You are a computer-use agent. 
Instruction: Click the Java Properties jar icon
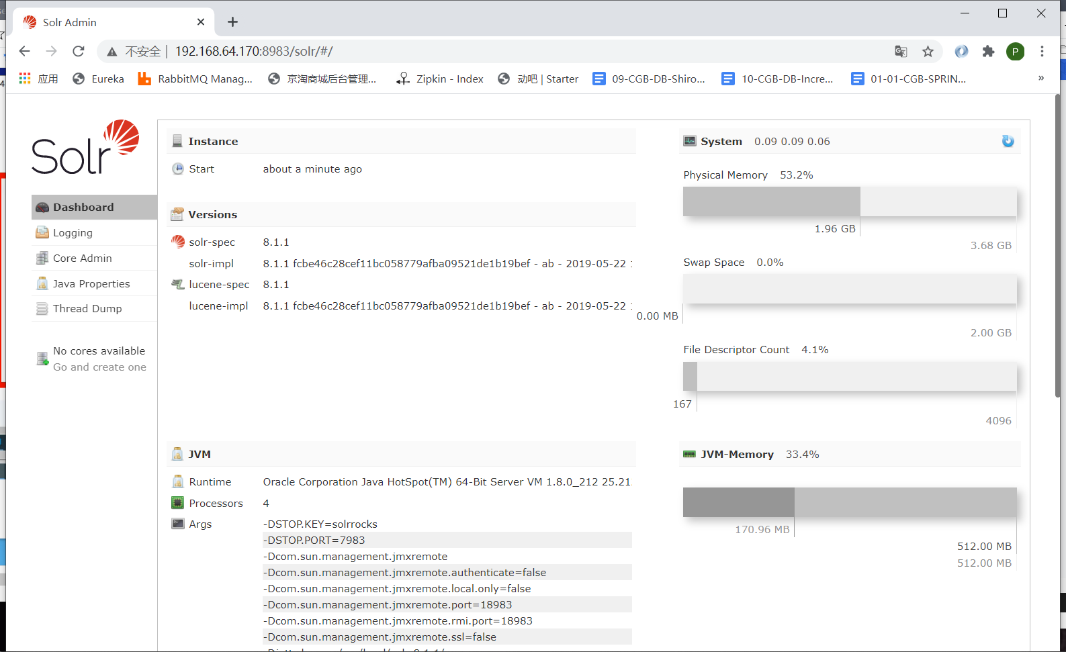coord(42,283)
